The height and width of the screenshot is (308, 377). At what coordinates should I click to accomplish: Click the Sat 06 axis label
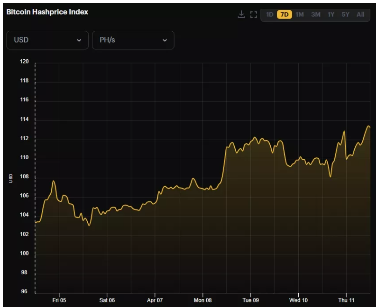[x=107, y=300]
